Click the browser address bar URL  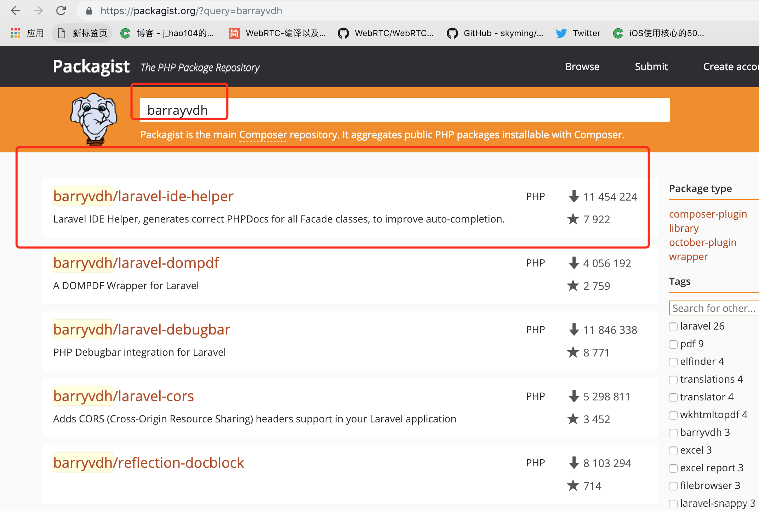click(191, 11)
